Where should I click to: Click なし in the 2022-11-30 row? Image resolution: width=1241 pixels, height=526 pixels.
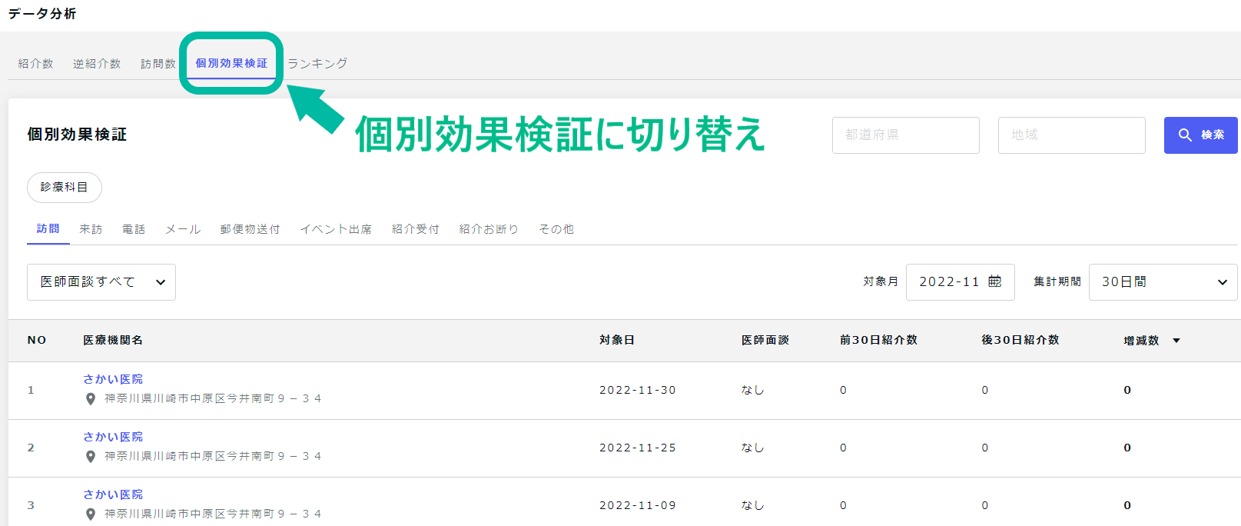pos(753,390)
